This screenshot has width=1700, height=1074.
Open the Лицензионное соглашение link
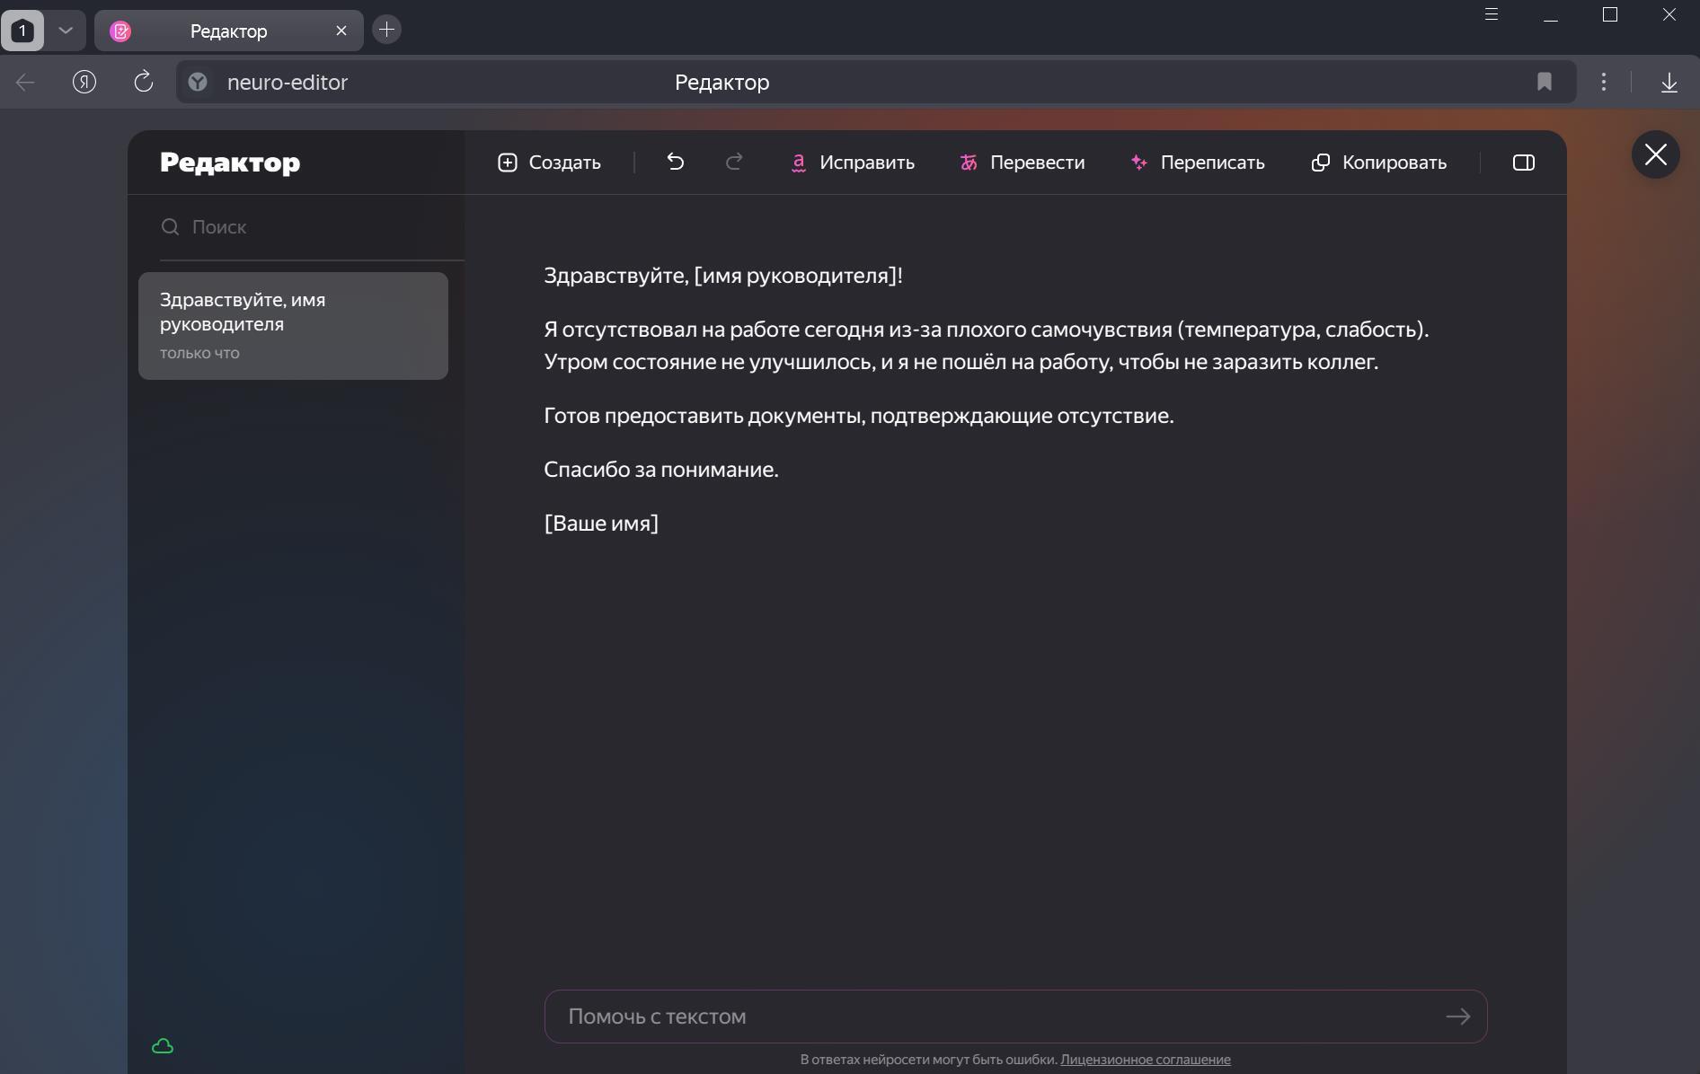click(x=1145, y=1060)
